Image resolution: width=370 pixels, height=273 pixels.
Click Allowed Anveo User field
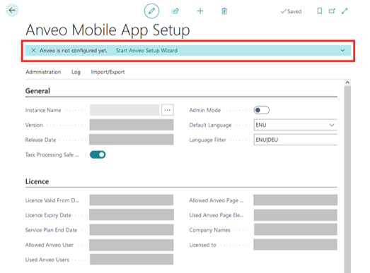coord(132,245)
